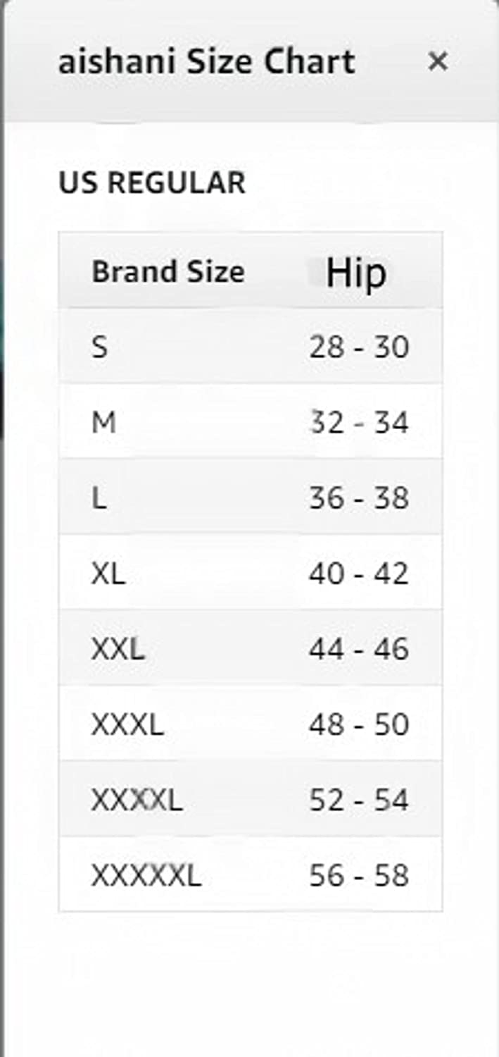Click the aishani Size Chart title
Screen dimensions: 499x1057
[206, 62]
